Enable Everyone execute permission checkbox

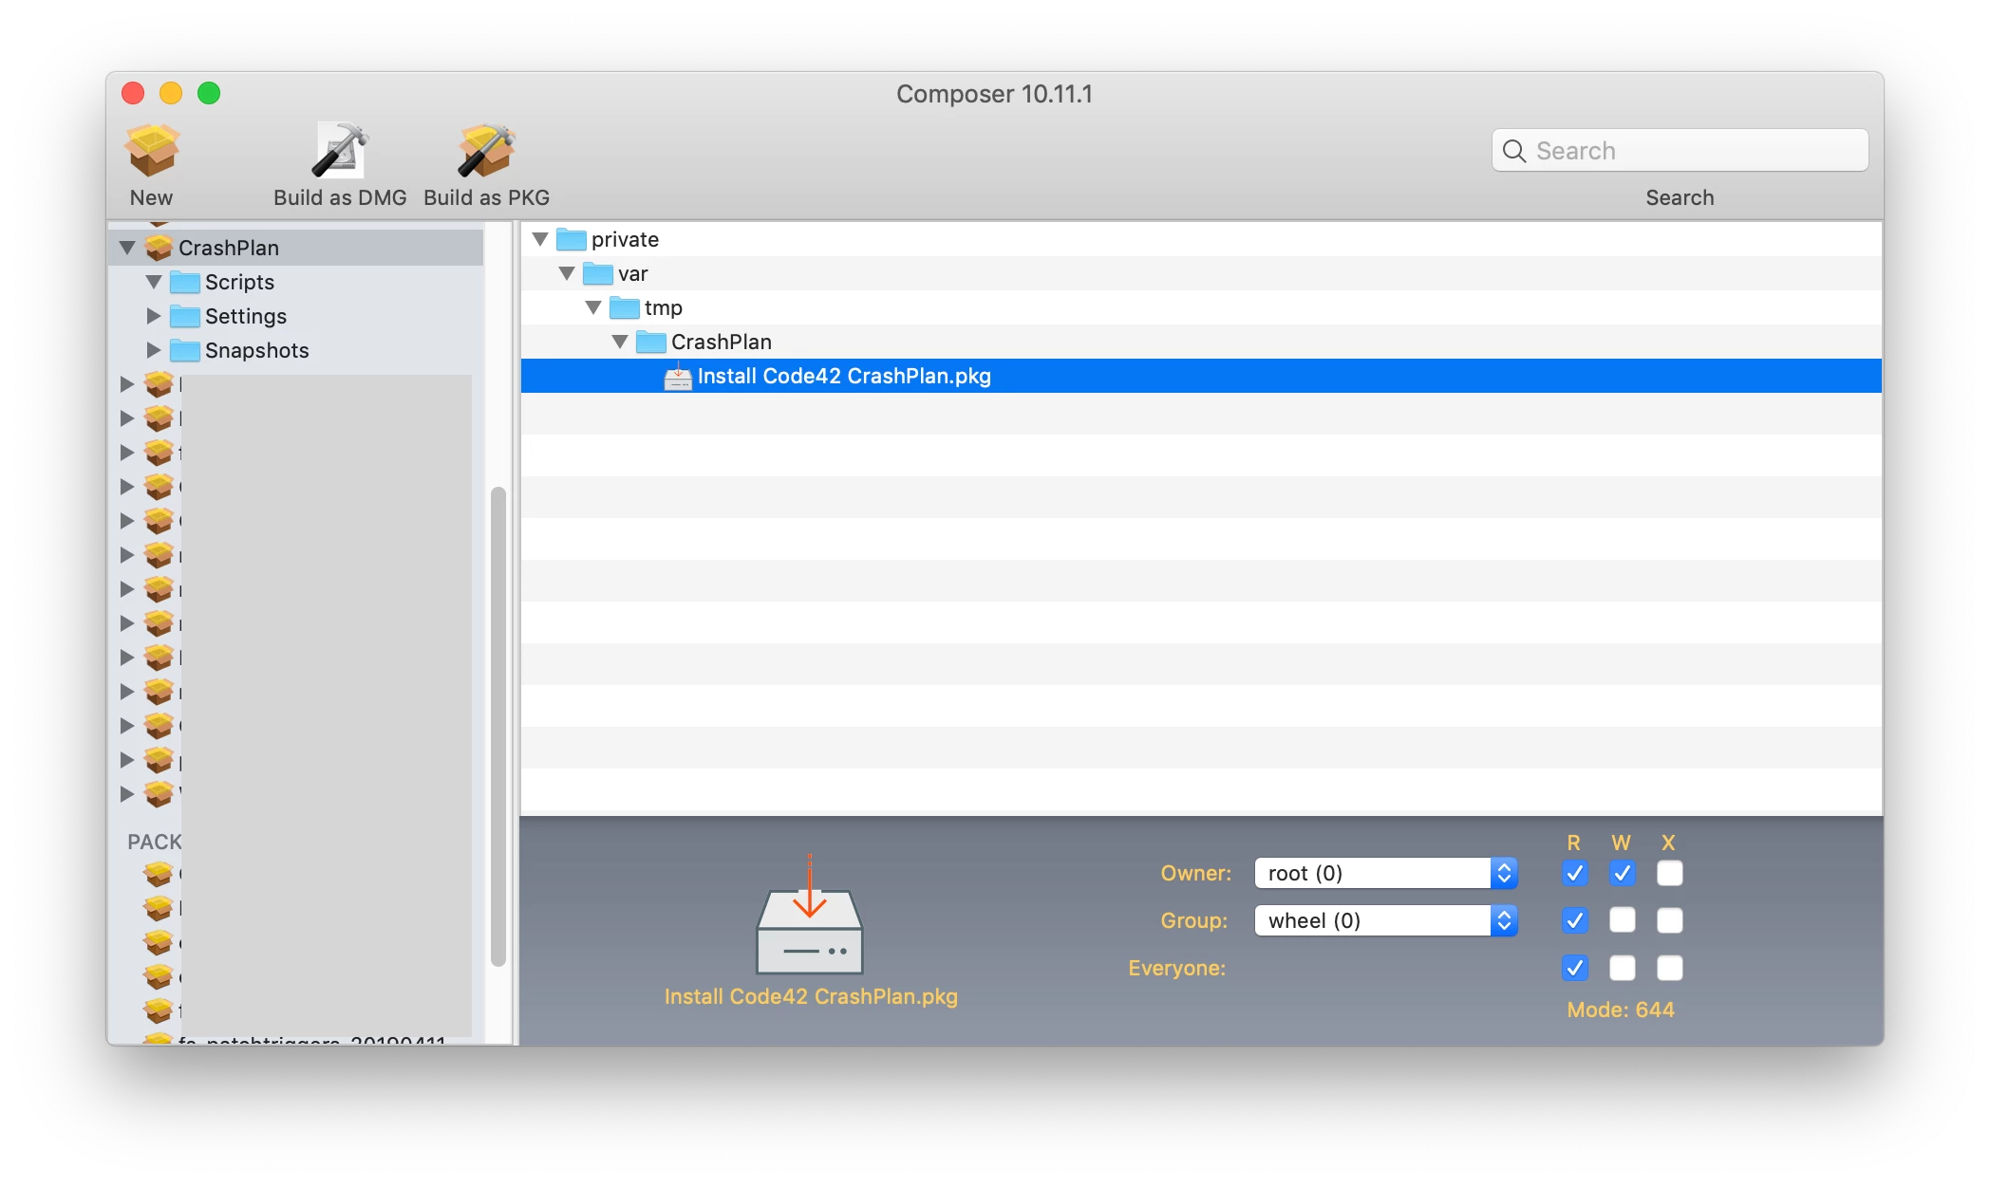pos(1670,968)
